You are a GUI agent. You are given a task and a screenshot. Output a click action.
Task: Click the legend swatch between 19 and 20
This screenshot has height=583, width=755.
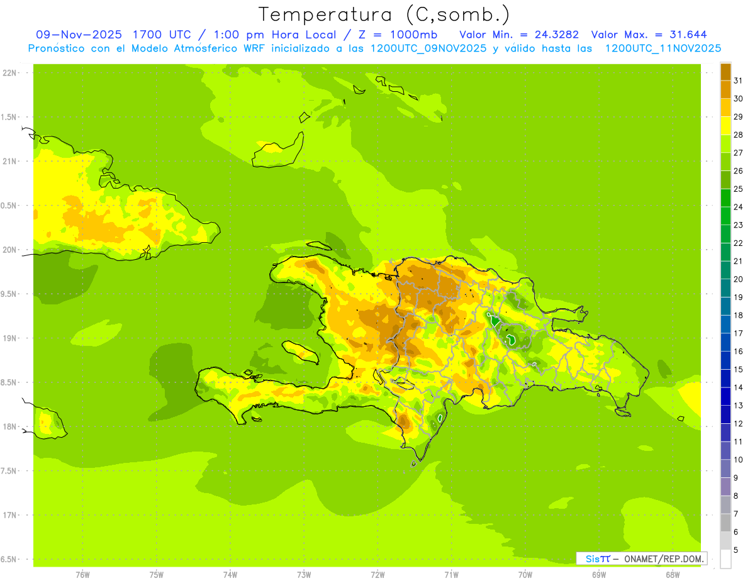(x=725, y=288)
